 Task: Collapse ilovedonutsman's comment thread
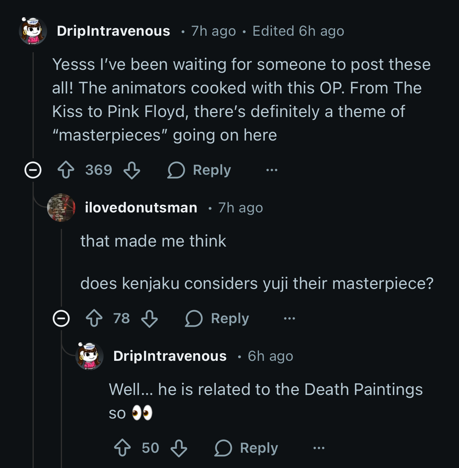[61, 318]
